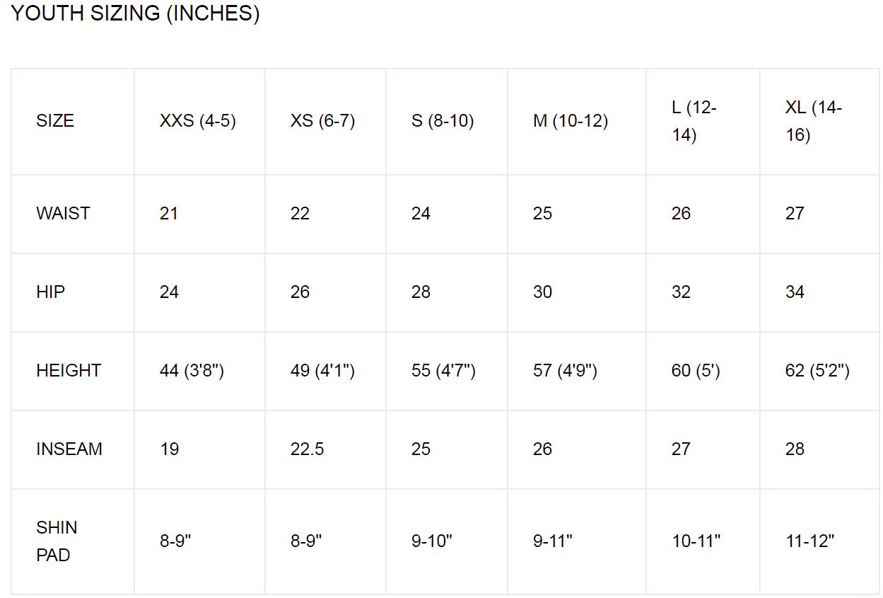Viewport: 883px width, 598px height.
Task: Select the 11-12" shin pad cell
Action: coord(810,541)
